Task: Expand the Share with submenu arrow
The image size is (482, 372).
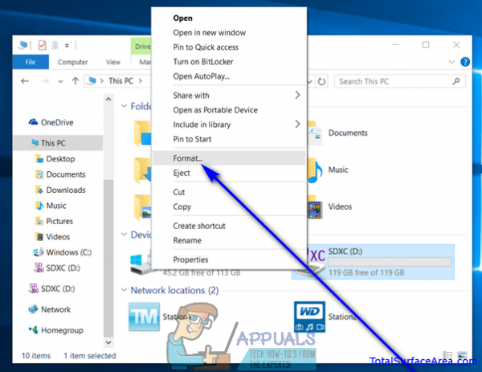Action: 297,95
